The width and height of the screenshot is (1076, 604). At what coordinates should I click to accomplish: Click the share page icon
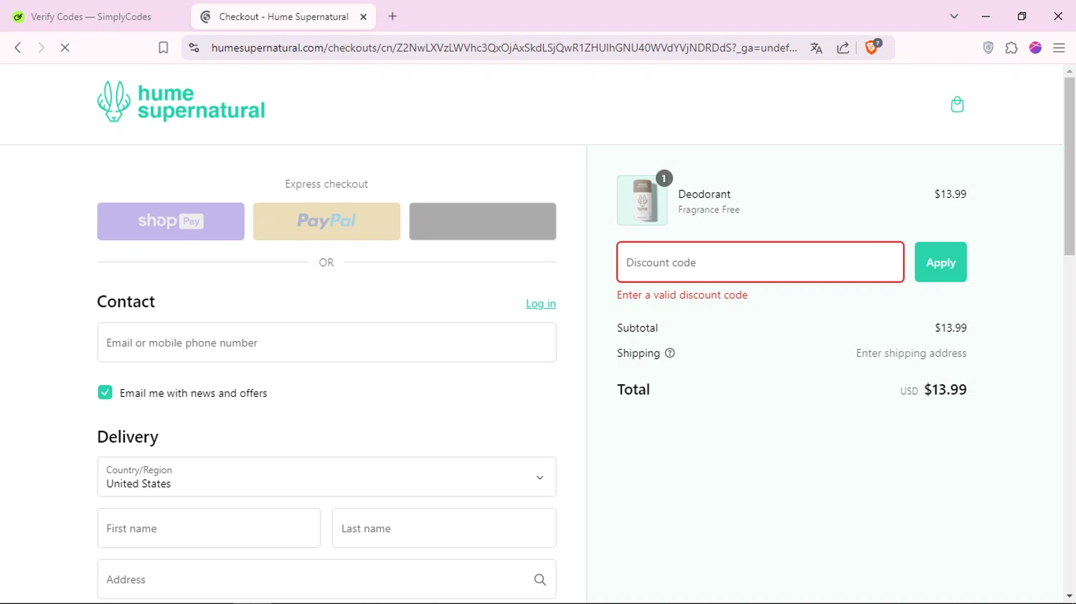coord(844,48)
